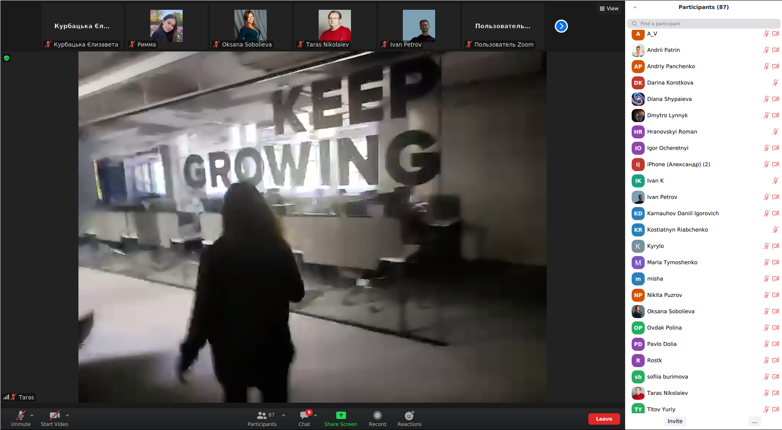Click the green Share Screen icon
782x430 pixels.
pos(341,415)
